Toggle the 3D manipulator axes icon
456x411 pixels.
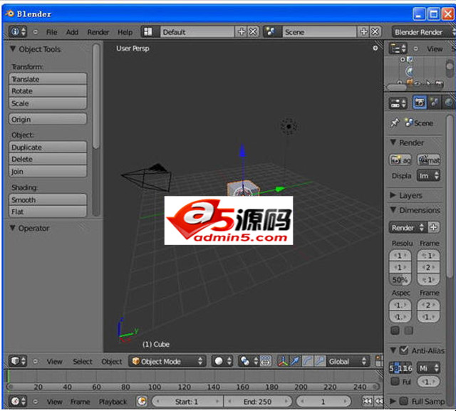(282, 361)
